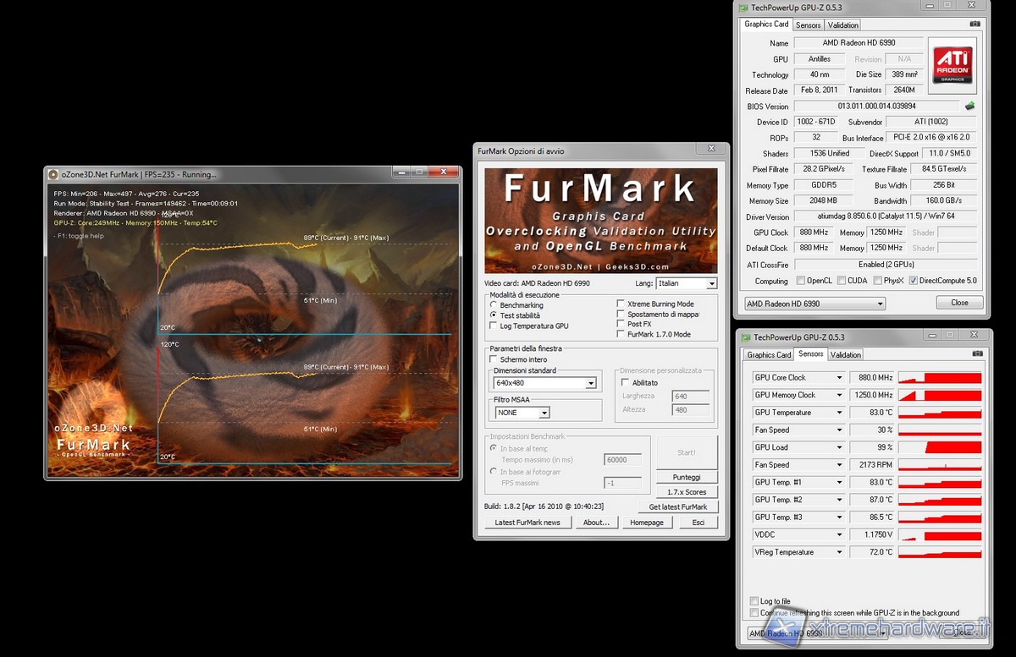Check the Log to file option

coord(754,601)
